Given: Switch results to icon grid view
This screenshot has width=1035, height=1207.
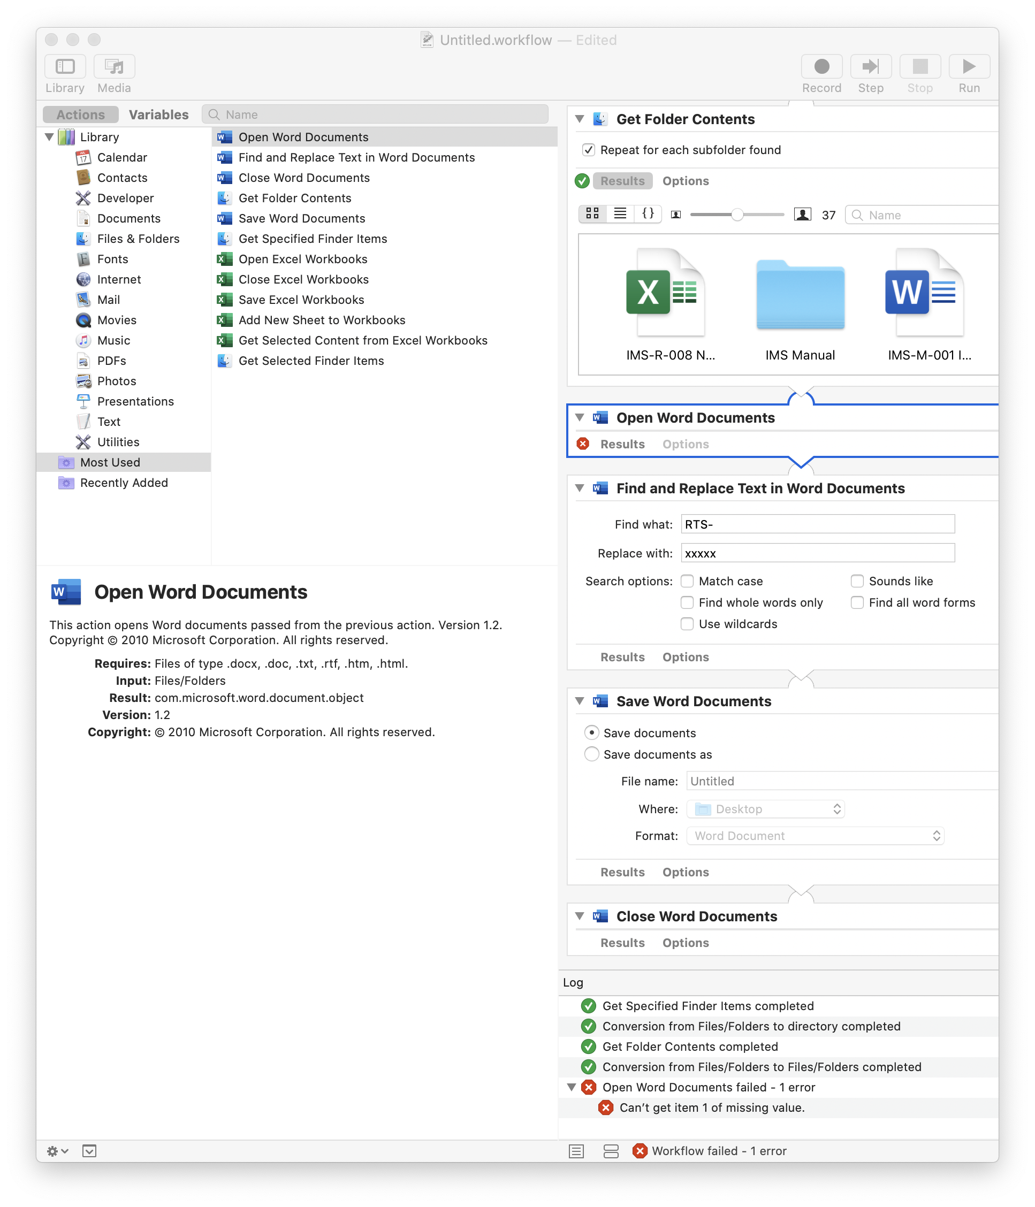Looking at the screenshot, I should pos(592,214).
